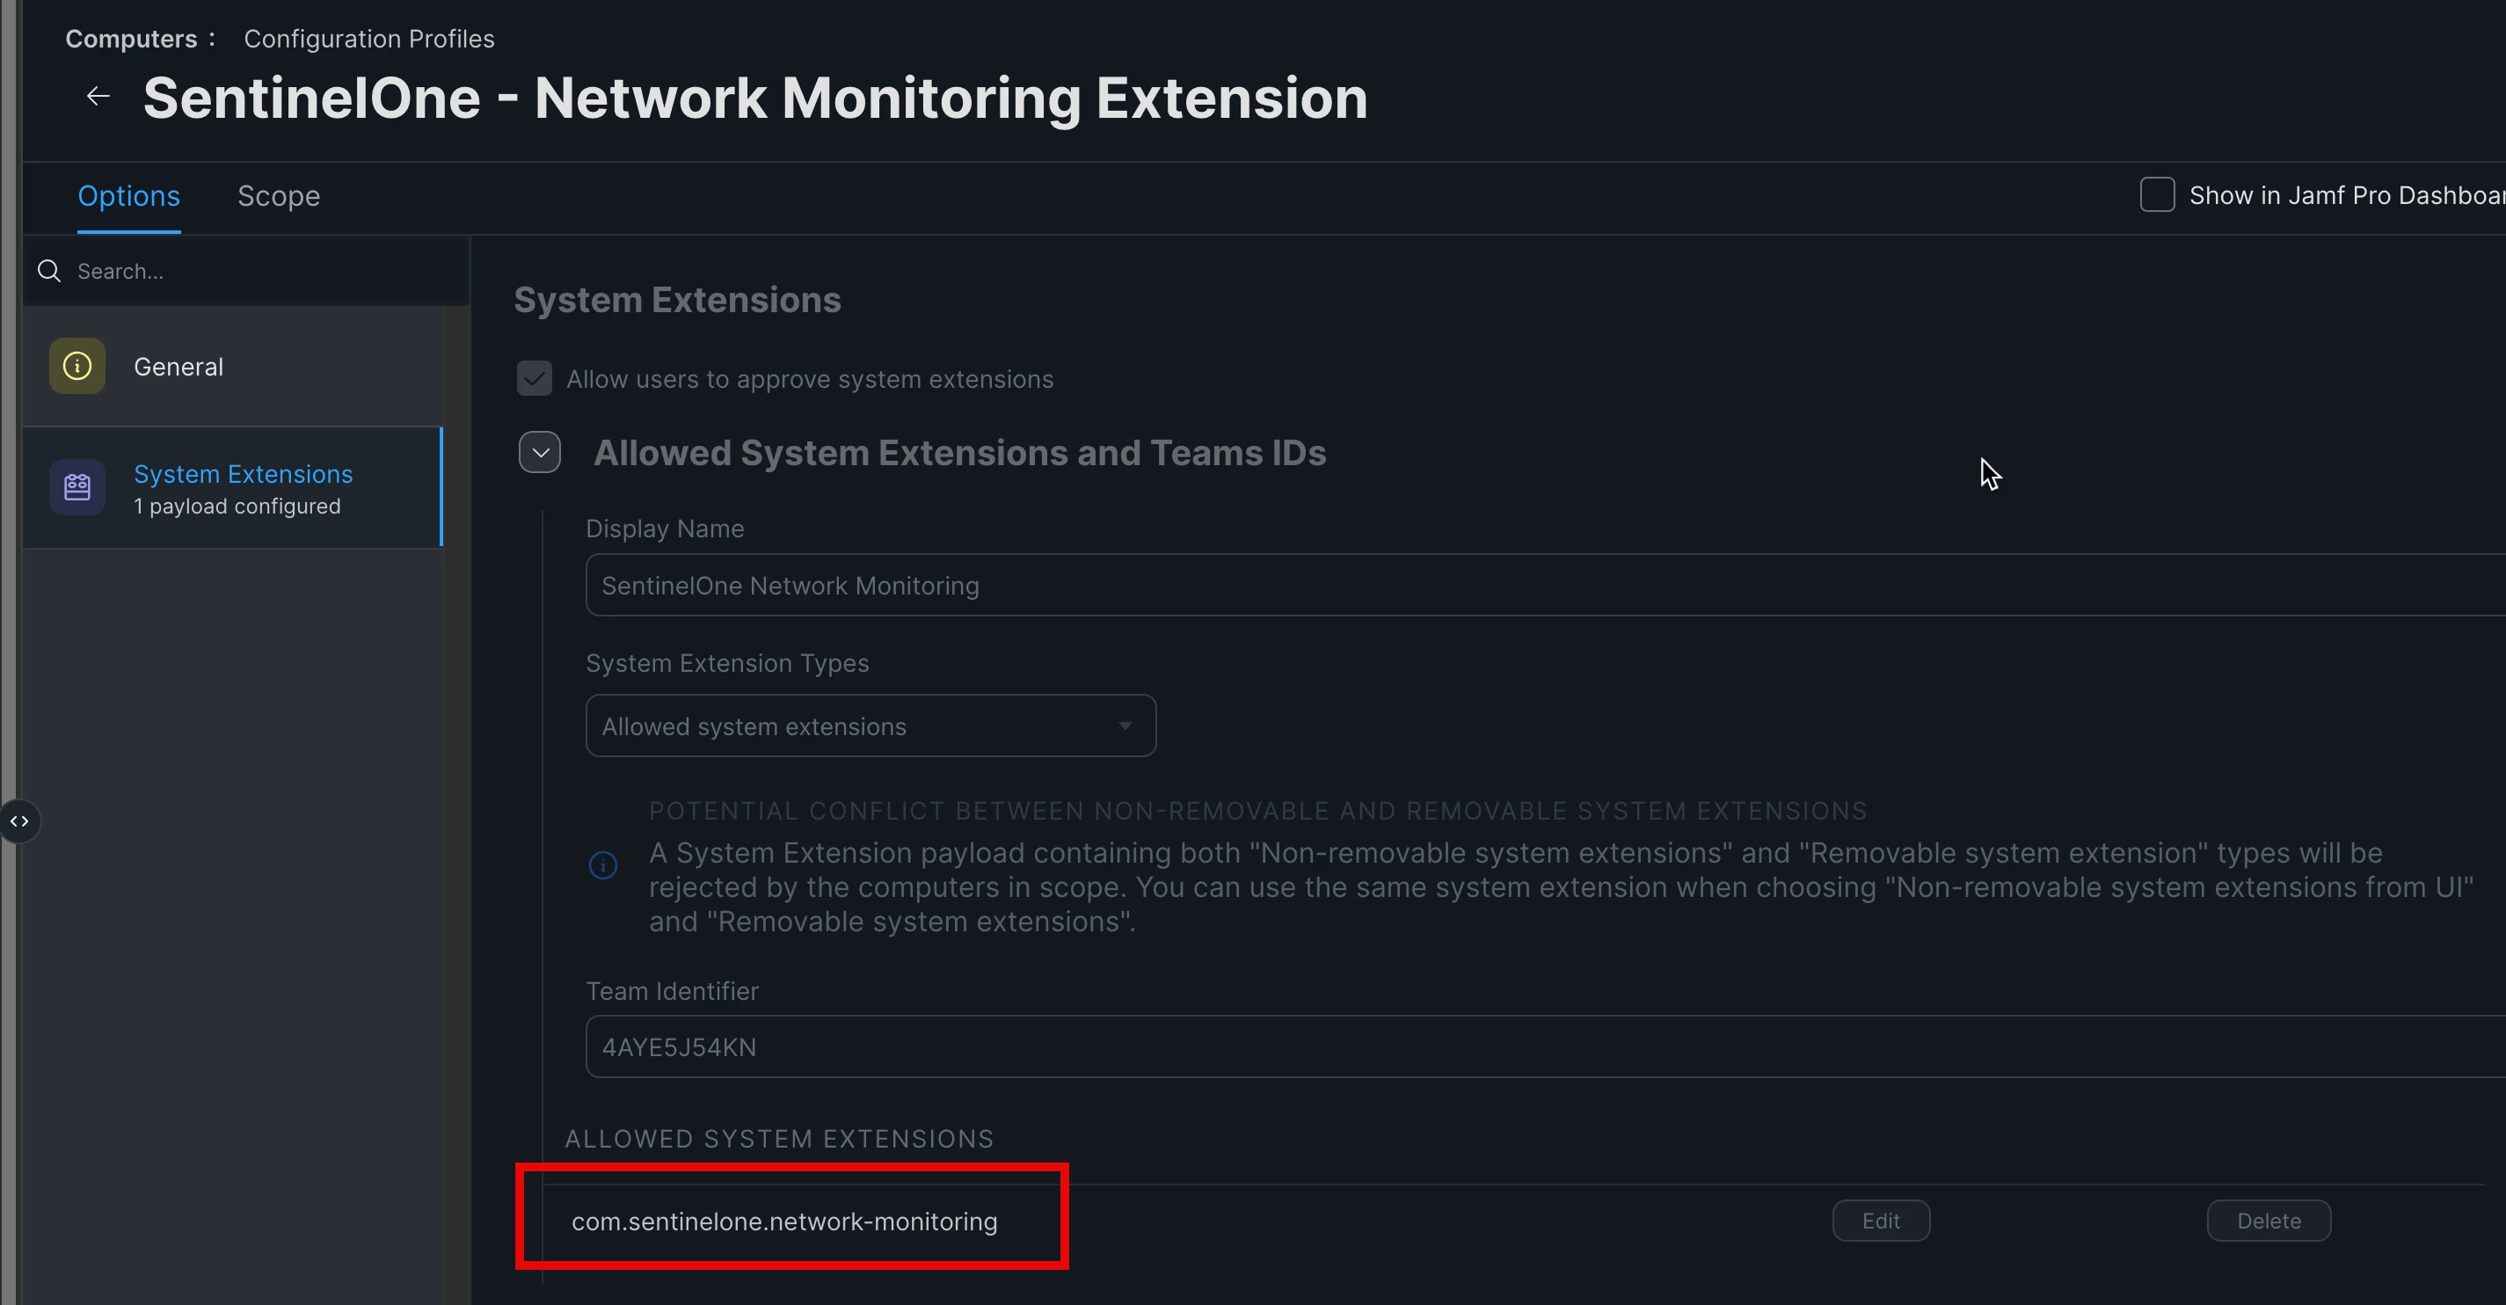Toggle Allow users to approve system extensions
The width and height of the screenshot is (2506, 1305).
point(534,378)
